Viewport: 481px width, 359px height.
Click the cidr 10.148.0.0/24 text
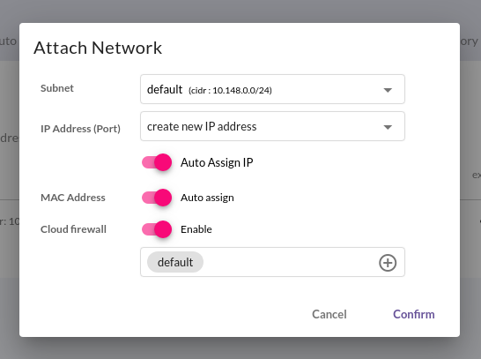(x=230, y=91)
